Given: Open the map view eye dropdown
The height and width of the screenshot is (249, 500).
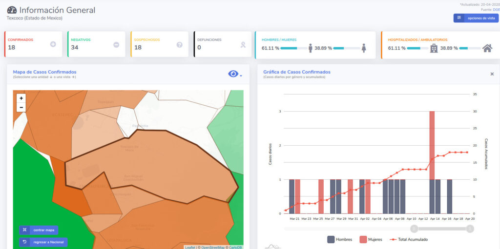Looking at the screenshot, I should (x=235, y=74).
